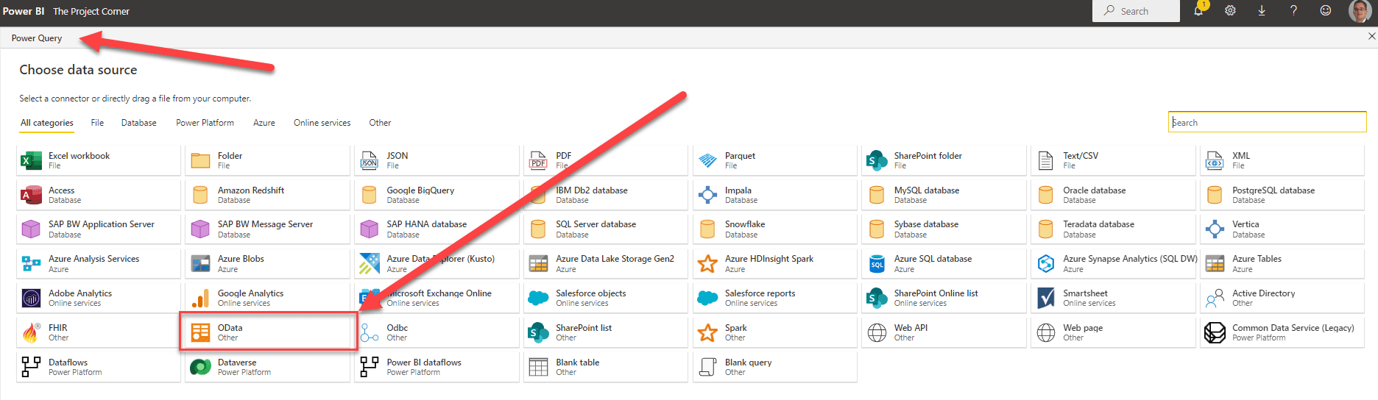
Task: Select the OData connector icon
Action: pos(200,332)
